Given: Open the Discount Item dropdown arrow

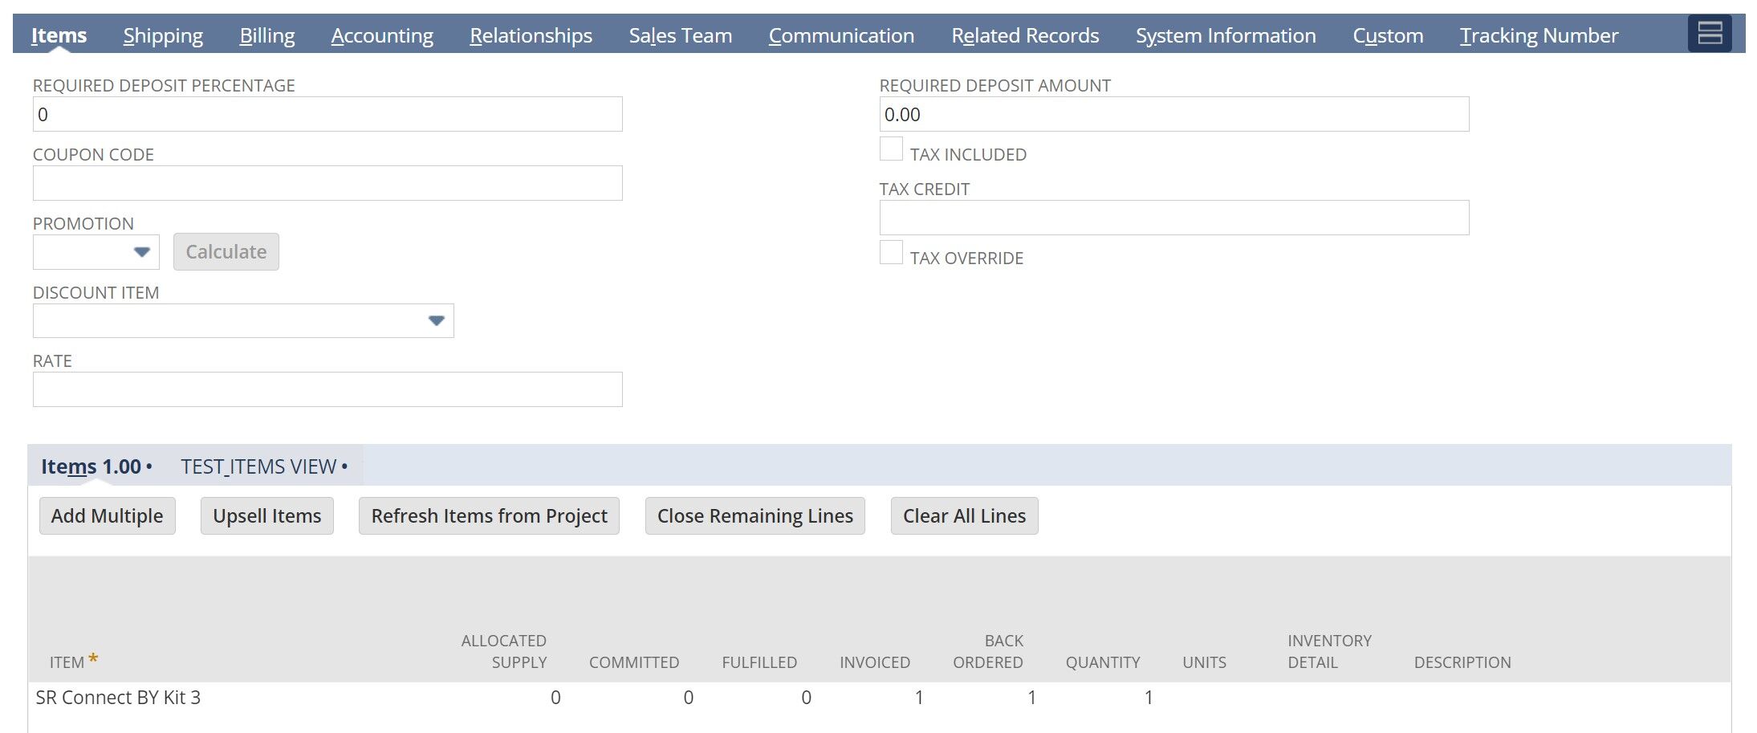Looking at the screenshot, I should (436, 320).
